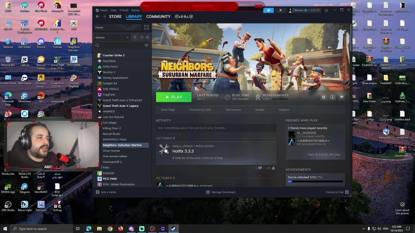The image size is (415, 233).
Task: Open Friends & Chat
Action: (337, 192)
